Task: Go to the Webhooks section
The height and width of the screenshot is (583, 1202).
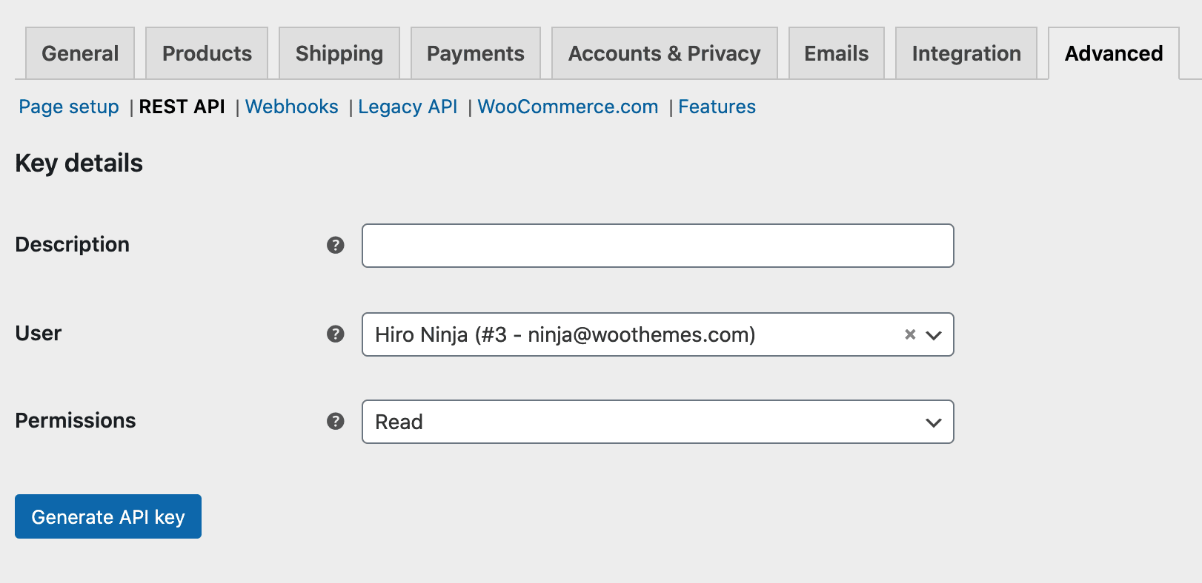Action: coord(292,107)
